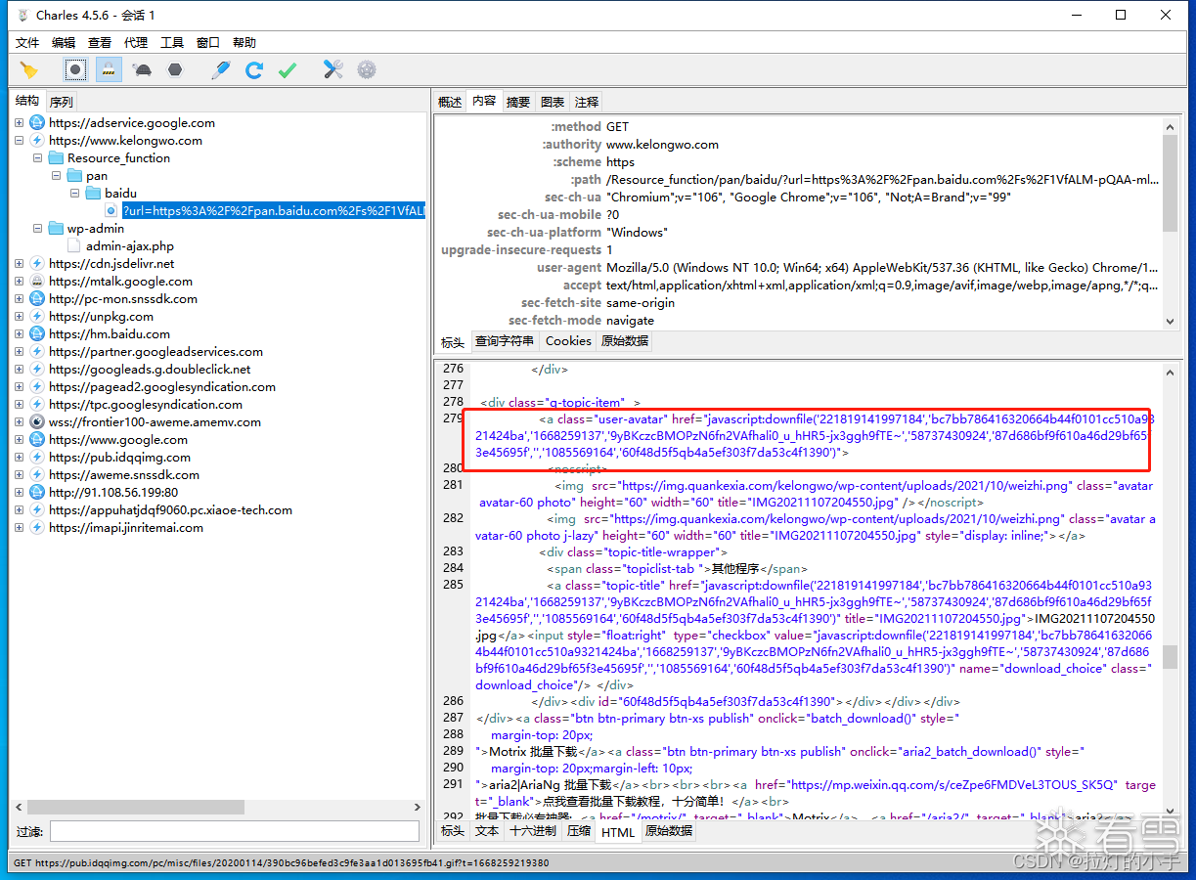Open the 压缩 response tab

(579, 831)
